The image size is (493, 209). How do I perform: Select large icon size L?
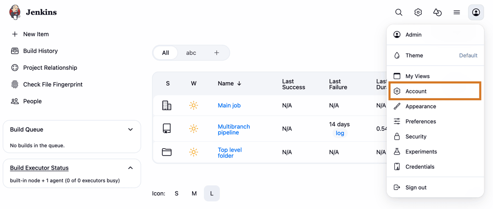point(212,194)
